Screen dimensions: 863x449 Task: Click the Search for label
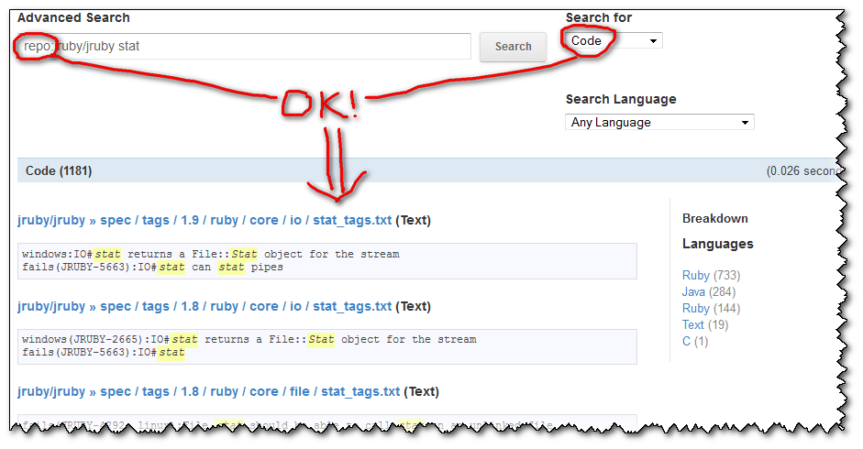[599, 17]
